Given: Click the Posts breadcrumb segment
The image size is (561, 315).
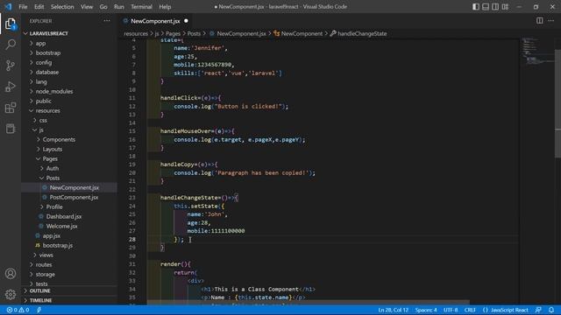Looking at the screenshot, I should 194,33.
